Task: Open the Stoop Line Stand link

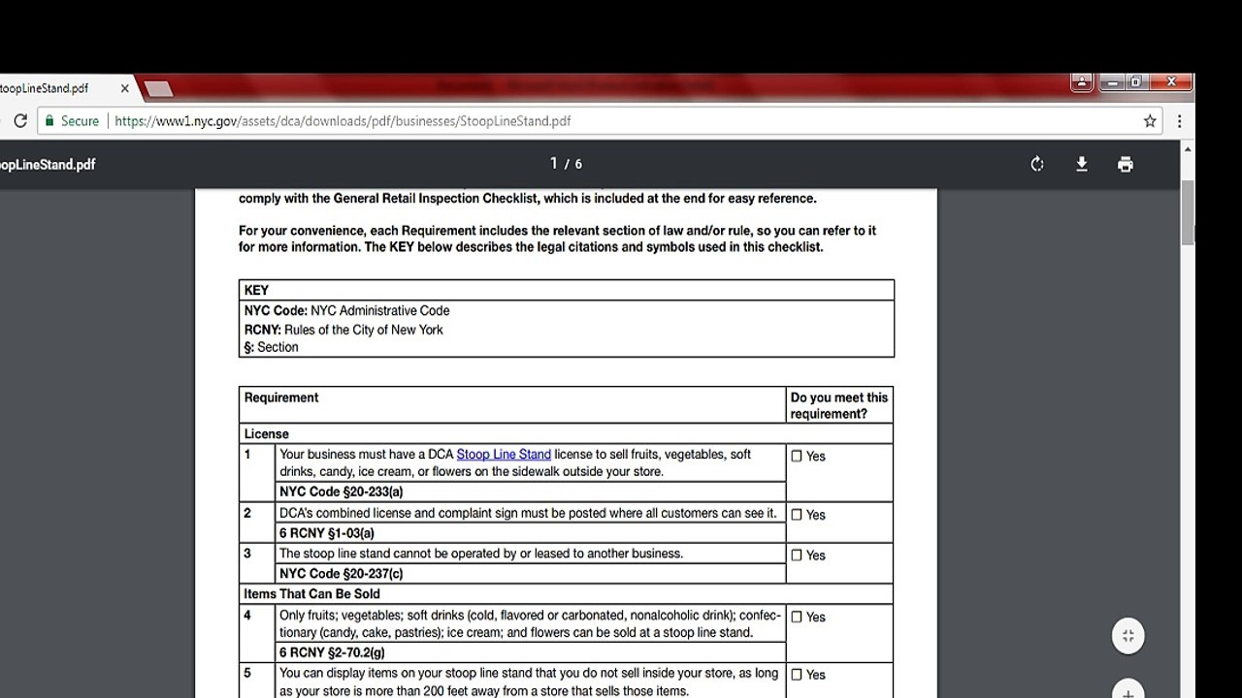Action: [x=504, y=454]
